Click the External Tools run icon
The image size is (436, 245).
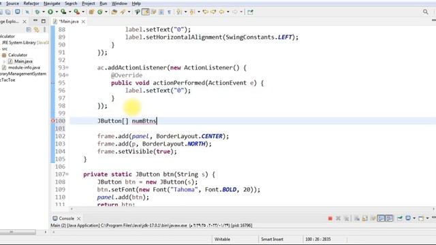coord(76,12)
